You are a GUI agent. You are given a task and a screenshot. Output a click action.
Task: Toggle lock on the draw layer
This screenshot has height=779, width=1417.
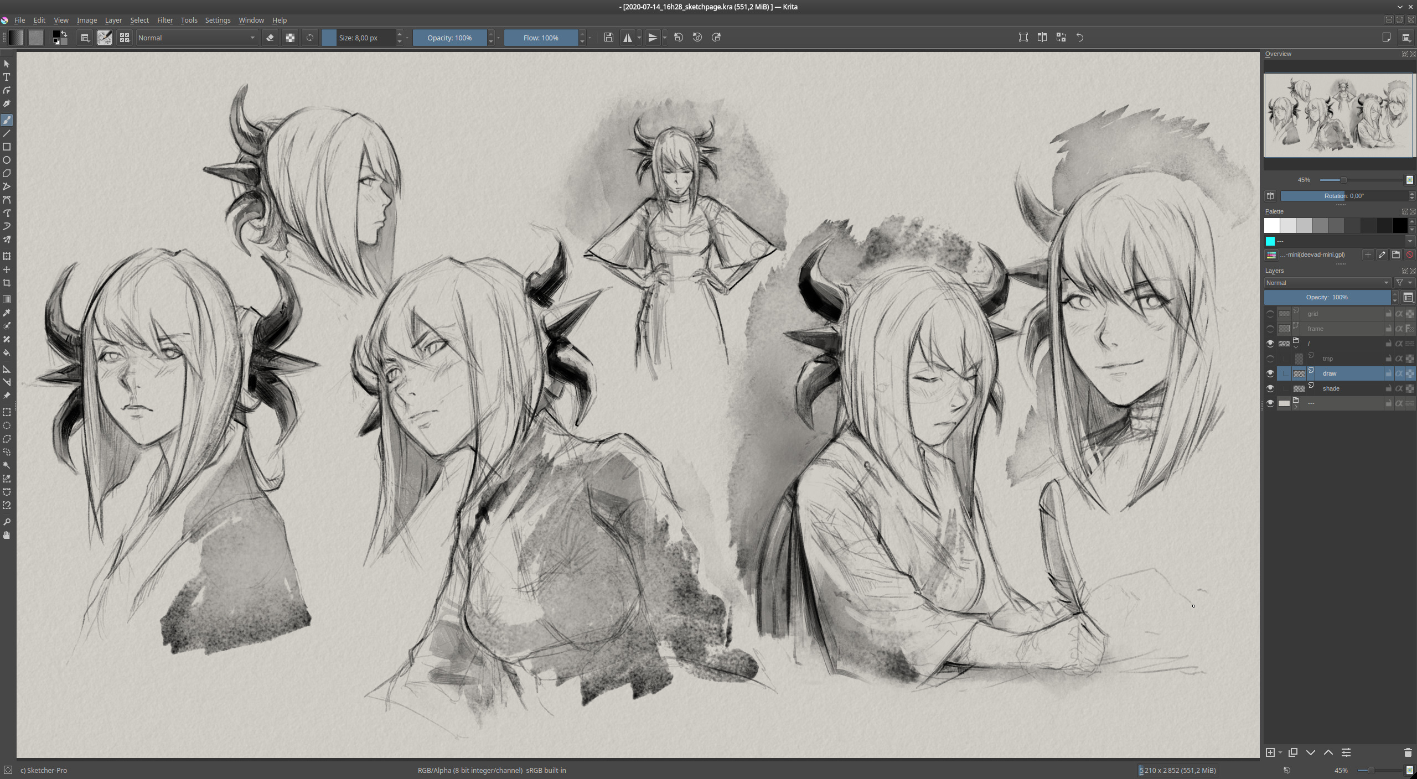[x=1388, y=374]
